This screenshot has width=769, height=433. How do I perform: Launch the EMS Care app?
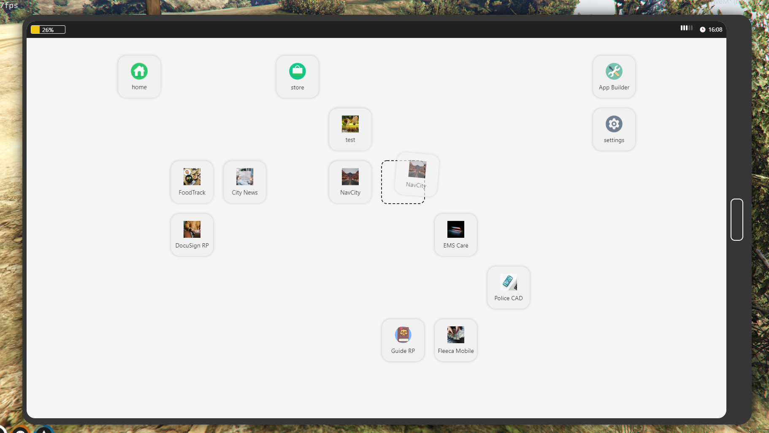tap(456, 235)
